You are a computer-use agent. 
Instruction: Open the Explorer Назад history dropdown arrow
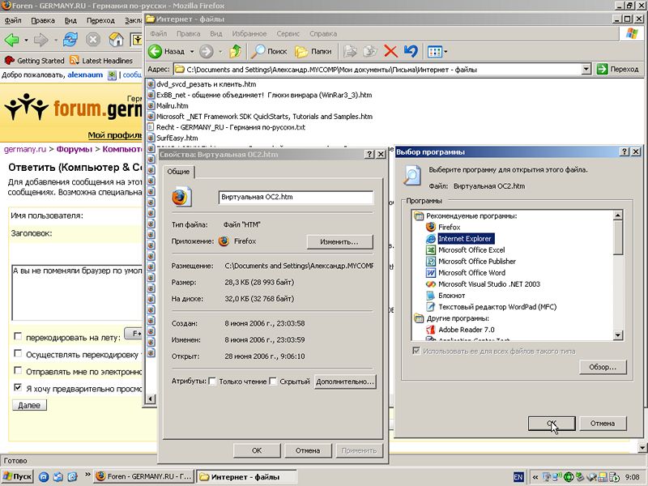192,52
